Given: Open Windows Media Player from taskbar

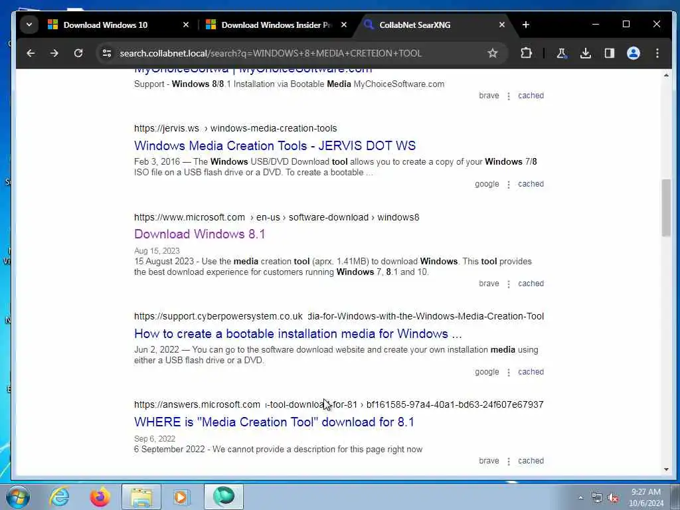Looking at the screenshot, I should click(x=181, y=497).
